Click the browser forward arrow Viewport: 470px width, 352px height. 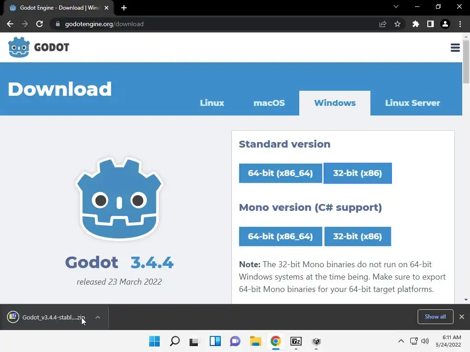click(x=25, y=24)
